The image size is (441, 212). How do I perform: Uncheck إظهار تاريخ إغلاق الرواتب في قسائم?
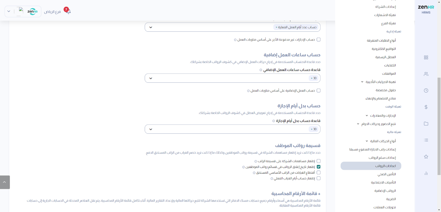(319, 167)
